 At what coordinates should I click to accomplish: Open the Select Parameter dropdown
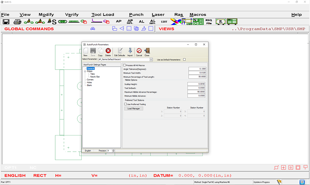tap(151, 60)
